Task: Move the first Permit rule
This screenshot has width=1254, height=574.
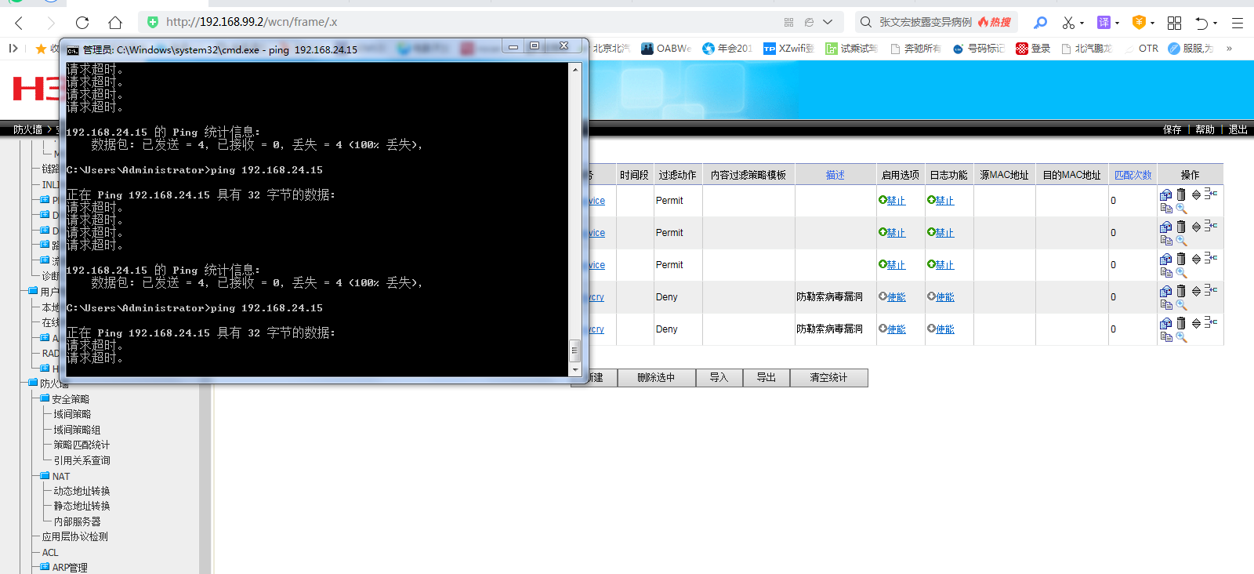Action: pyautogui.click(x=1196, y=194)
